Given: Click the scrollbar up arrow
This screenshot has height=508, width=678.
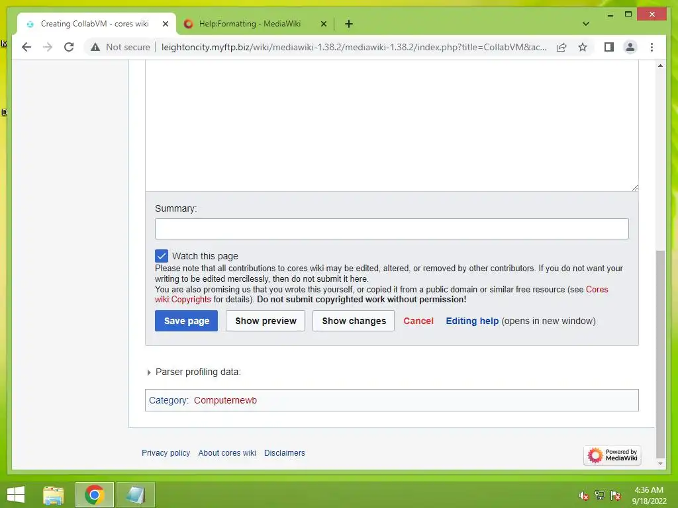Looking at the screenshot, I should click(660, 65).
